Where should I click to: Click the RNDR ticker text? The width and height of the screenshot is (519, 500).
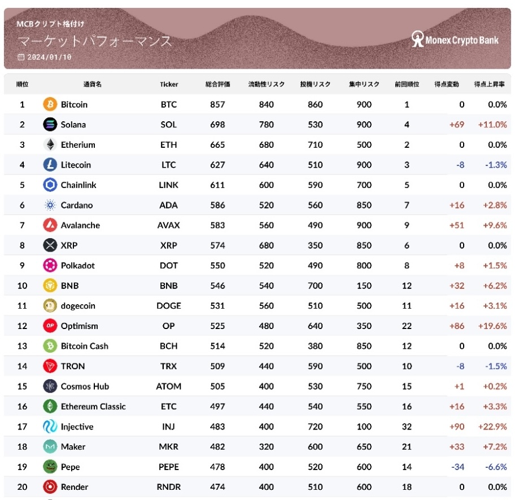(169, 487)
